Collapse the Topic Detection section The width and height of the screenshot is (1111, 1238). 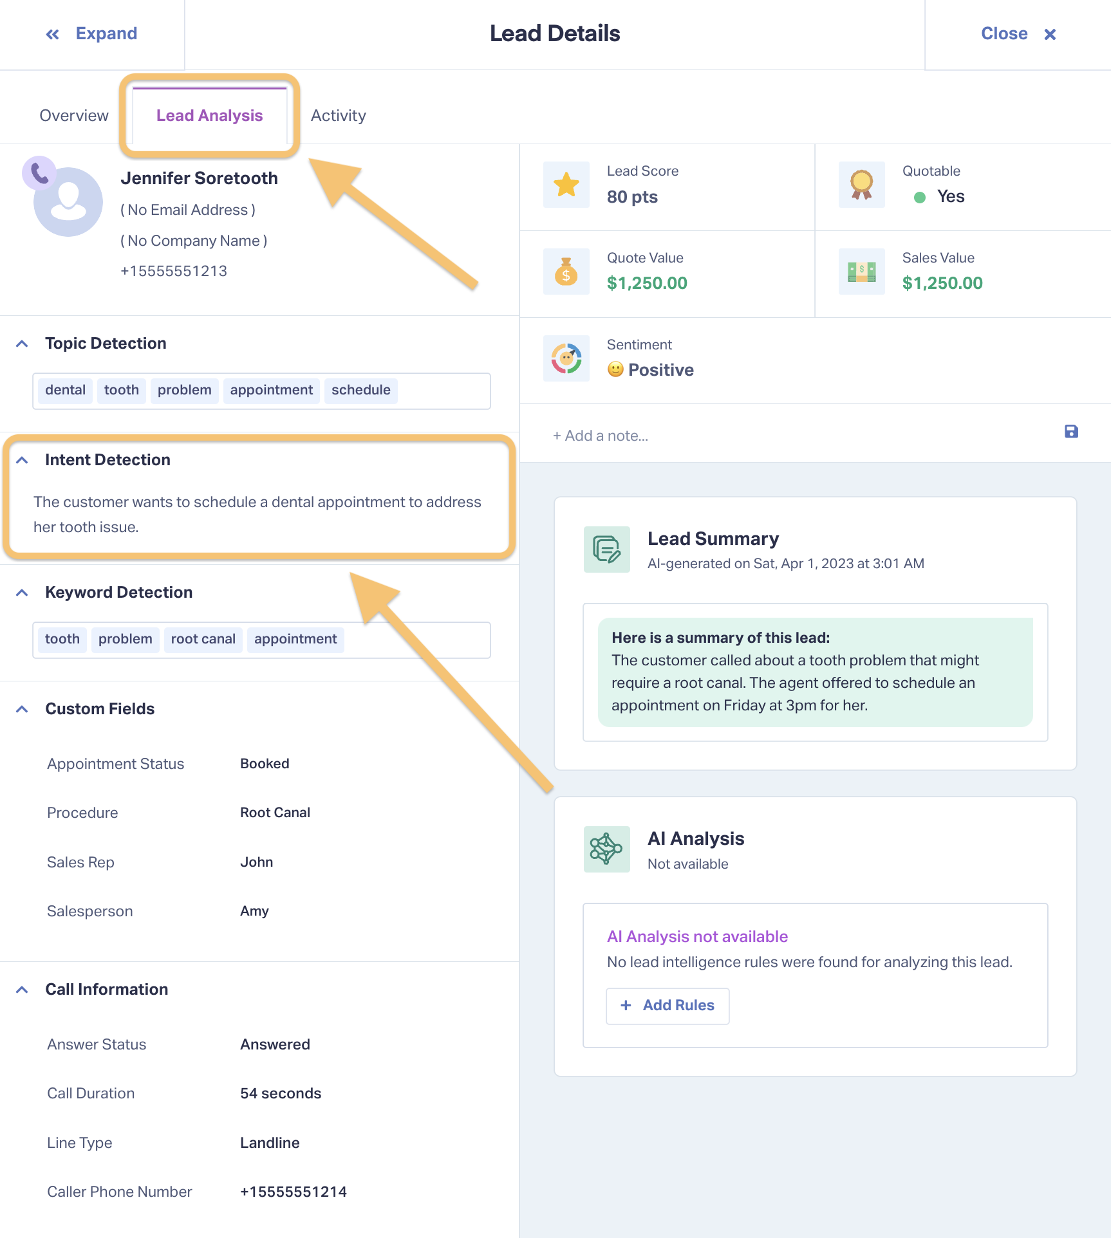tap(22, 344)
